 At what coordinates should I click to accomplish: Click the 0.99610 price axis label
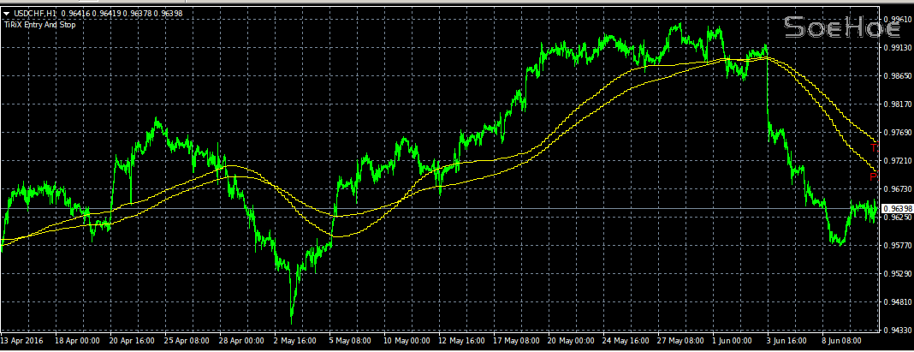click(x=896, y=19)
